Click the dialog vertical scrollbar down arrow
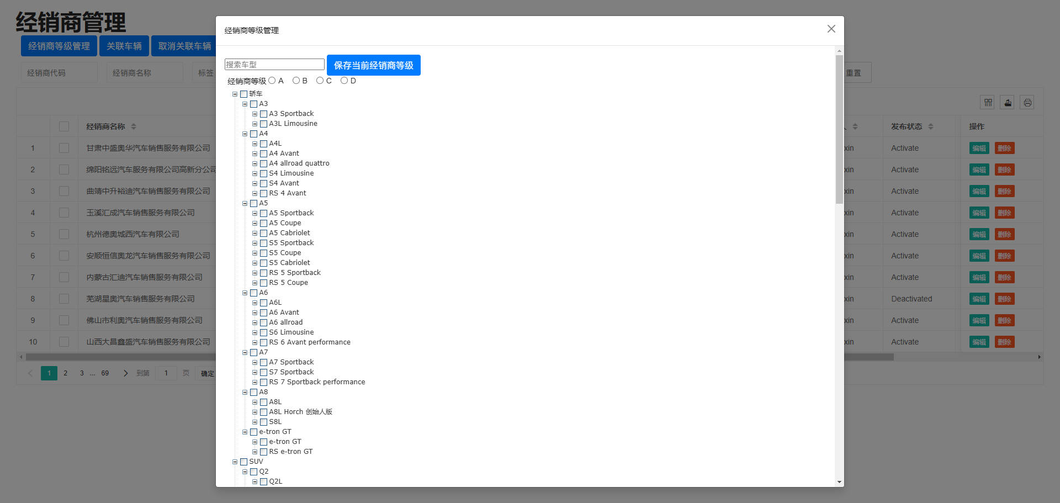The image size is (1060, 503). [839, 482]
